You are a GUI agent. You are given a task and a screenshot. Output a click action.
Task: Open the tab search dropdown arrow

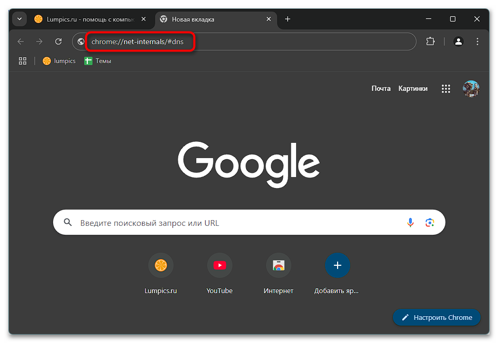tap(19, 19)
